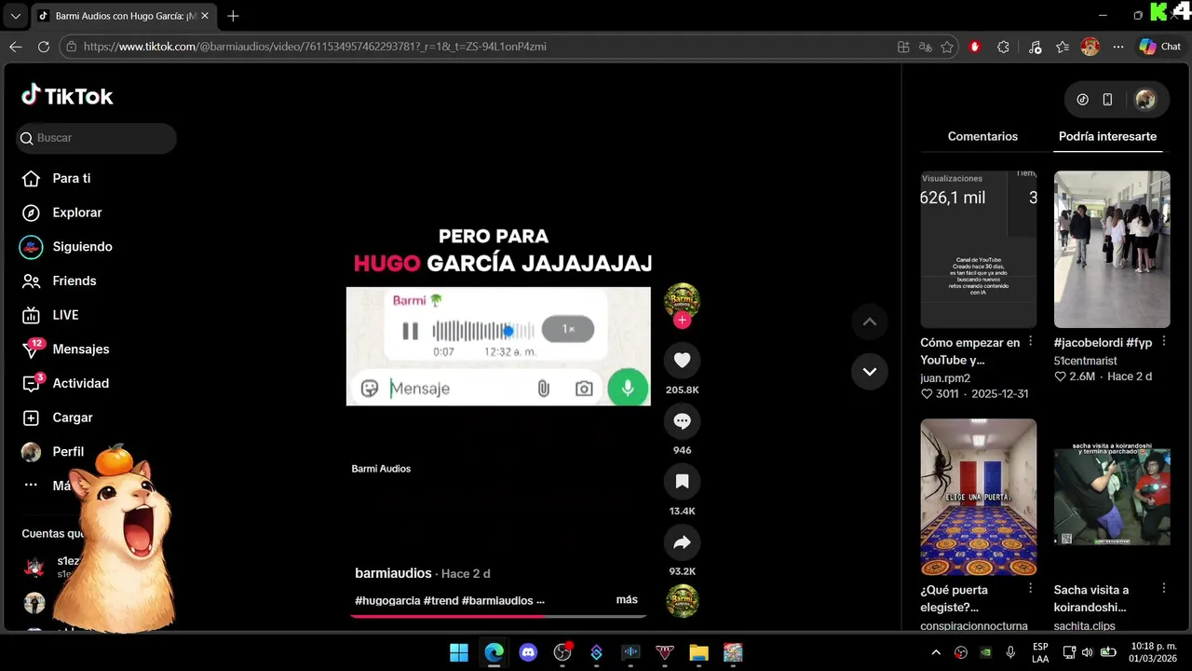Open a new browser tab
This screenshot has height=671, width=1192.
pos(233,16)
